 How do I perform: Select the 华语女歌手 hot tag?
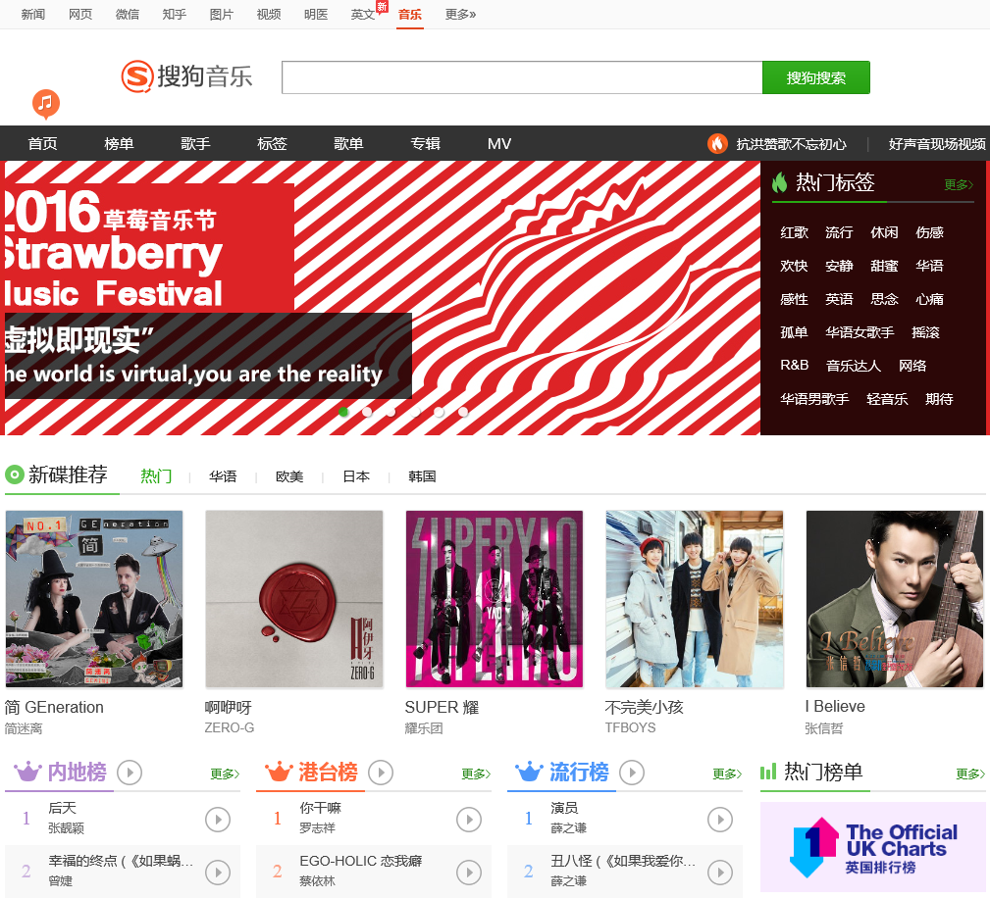point(860,331)
